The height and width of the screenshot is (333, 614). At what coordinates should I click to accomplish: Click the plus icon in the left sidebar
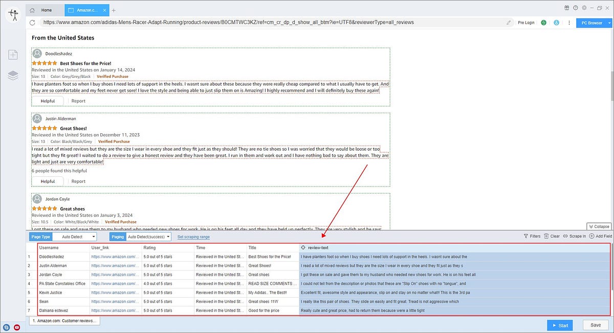tap(13, 54)
